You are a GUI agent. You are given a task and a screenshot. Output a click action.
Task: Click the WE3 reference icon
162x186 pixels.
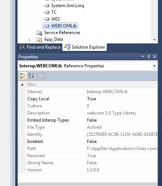click(46, 19)
